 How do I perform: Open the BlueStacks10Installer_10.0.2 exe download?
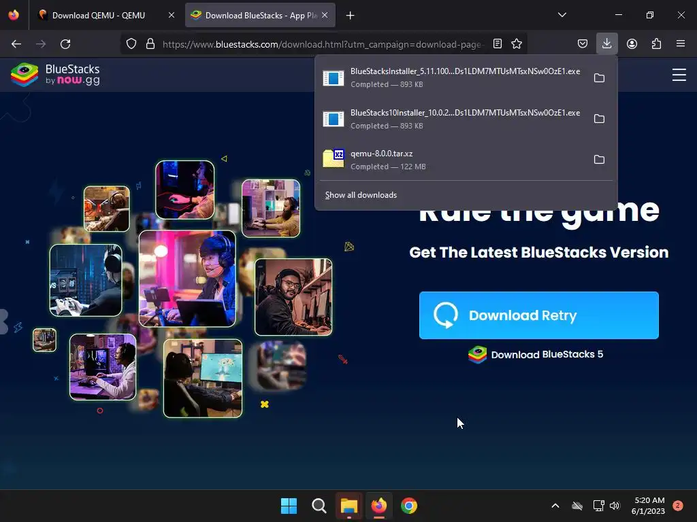coord(453,118)
